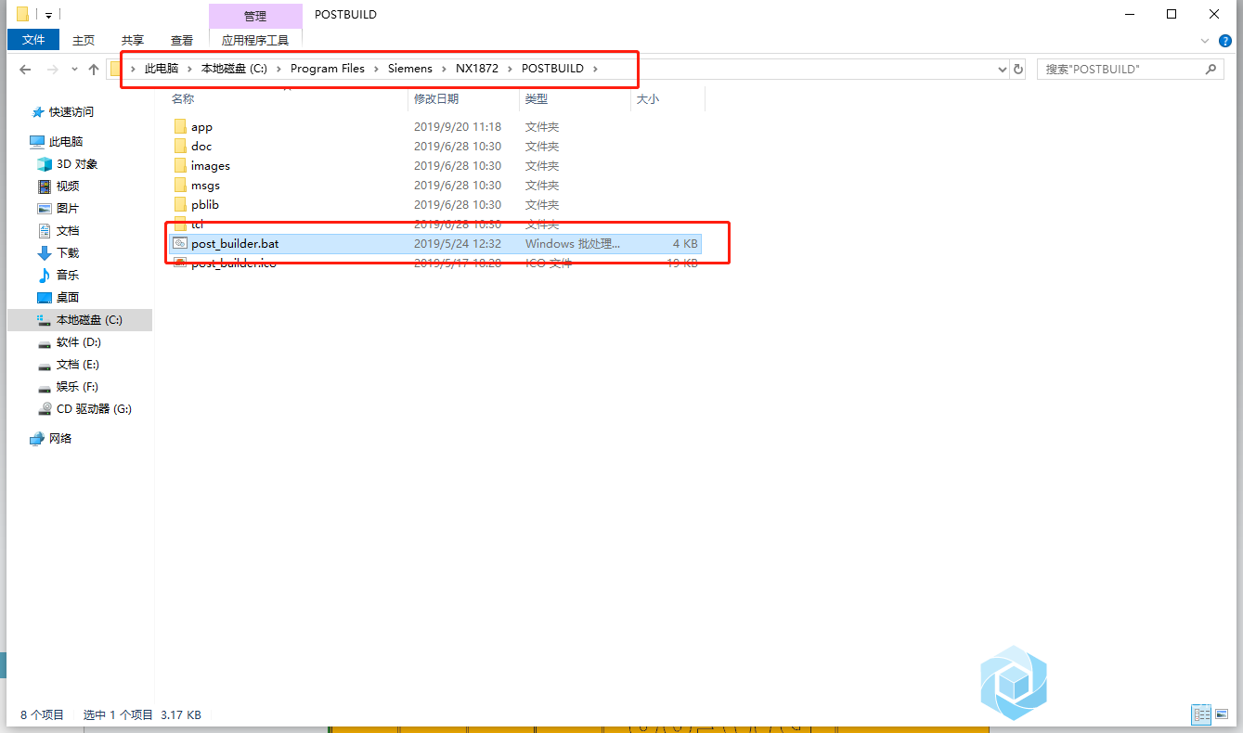Click the 软件 (D:) drive icon
The width and height of the screenshot is (1243, 733).
[x=45, y=342]
